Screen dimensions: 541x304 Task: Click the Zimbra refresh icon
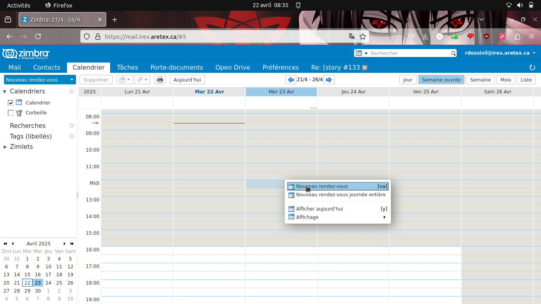pyautogui.click(x=532, y=68)
